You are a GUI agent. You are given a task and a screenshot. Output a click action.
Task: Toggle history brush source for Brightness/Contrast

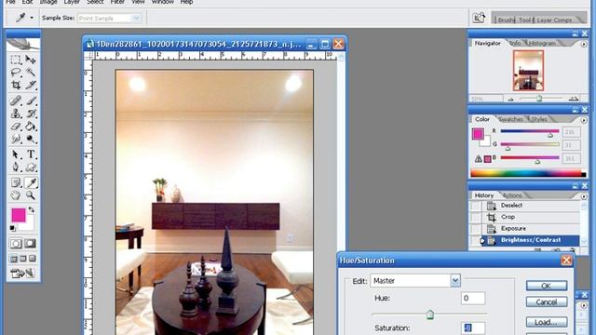click(476, 240)
